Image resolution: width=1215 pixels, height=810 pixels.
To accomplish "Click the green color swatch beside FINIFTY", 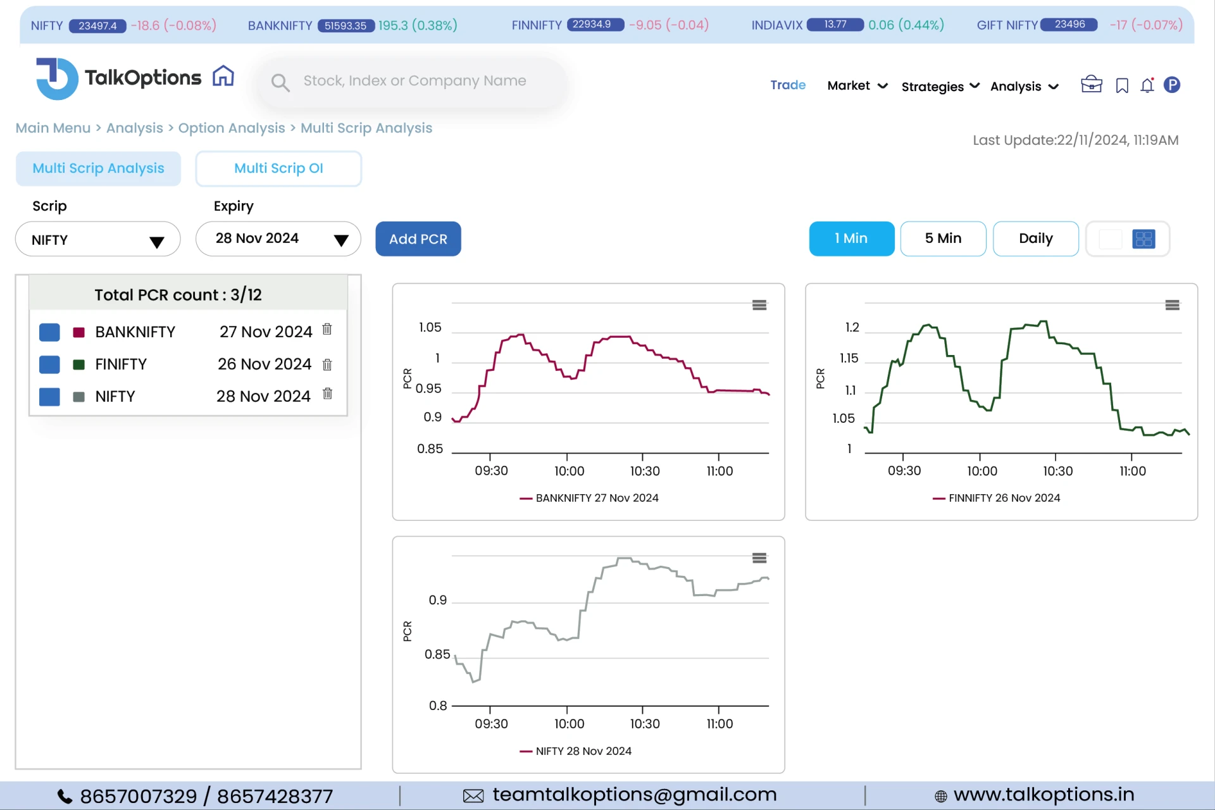I will click(x=78, y=364).
